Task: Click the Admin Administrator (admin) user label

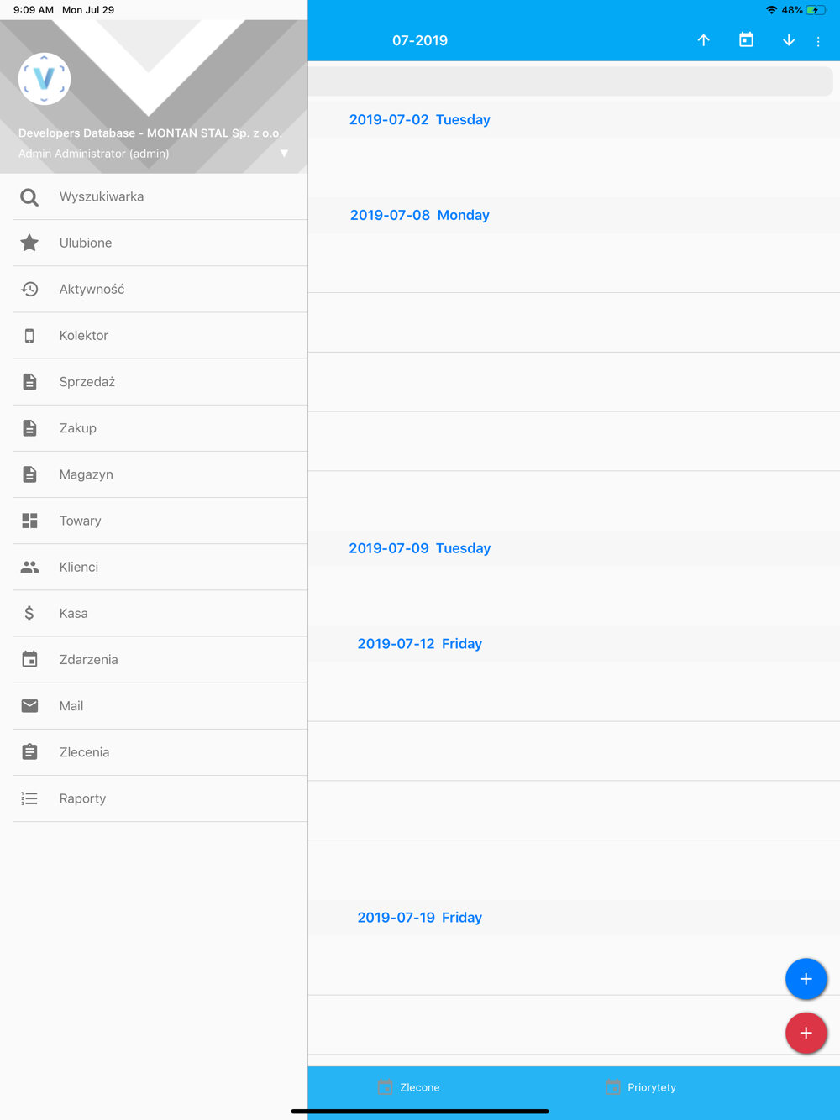Action: (x=94, y=154)
